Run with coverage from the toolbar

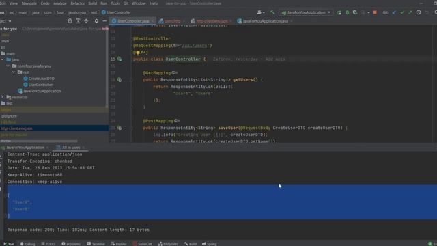(x=355, y=12)
